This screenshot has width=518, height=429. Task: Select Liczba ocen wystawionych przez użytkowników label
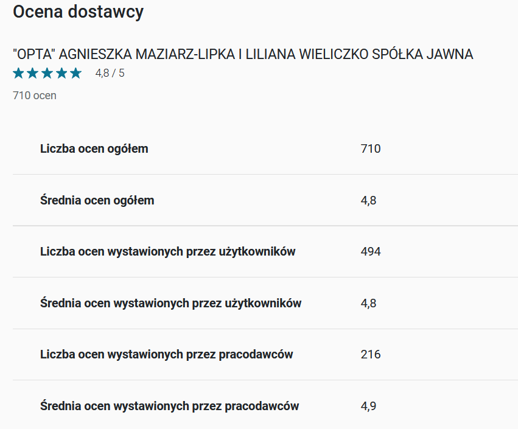point(168,252)
